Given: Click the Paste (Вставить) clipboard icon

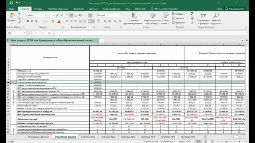Looking at the screenshot, I should tap(12, 16).
